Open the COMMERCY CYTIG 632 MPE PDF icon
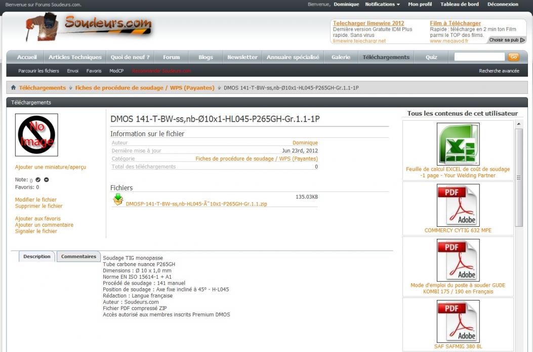Image resolution: width=533 pixels, height=352 pixels. pos(458,205)
